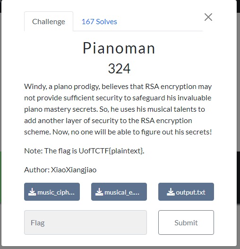The image size is (240, 249).
Task: Click the flag format note text
Action: pyautogui.click(x=84, y=151)
